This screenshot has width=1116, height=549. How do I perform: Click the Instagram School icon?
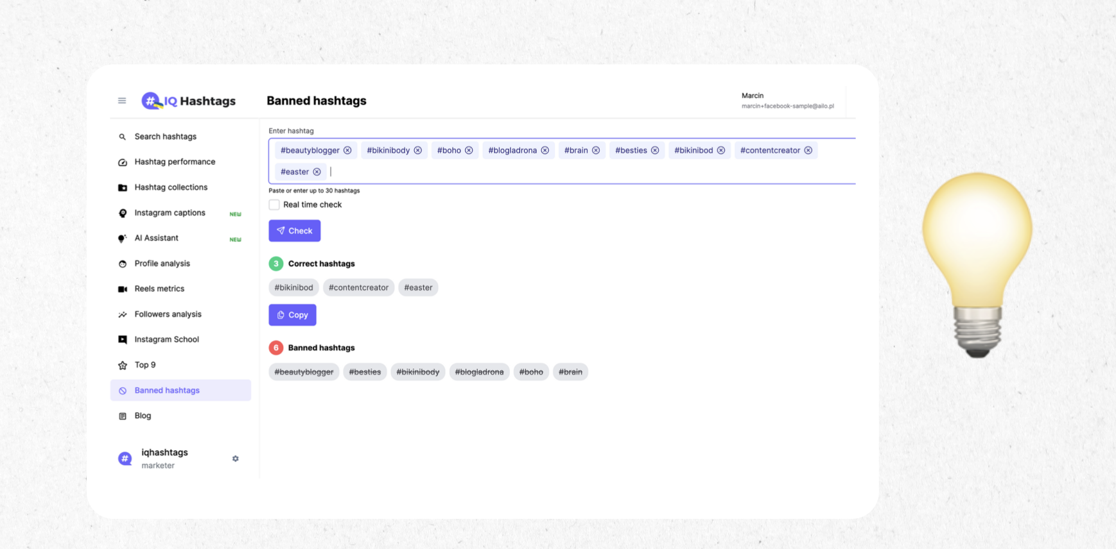point(123,339)
